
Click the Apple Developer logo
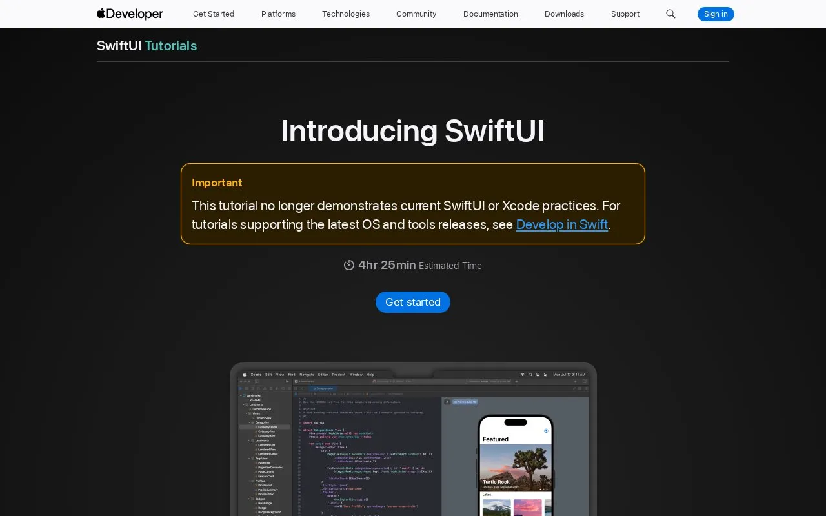point(130,14)
